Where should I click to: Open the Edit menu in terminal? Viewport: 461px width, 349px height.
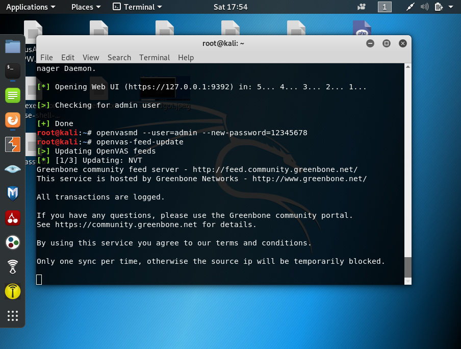coord(68,57)
